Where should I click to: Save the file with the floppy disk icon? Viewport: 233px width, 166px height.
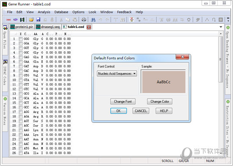point(38,19)
